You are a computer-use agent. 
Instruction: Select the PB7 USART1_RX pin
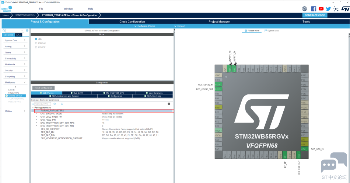point(230,68)
